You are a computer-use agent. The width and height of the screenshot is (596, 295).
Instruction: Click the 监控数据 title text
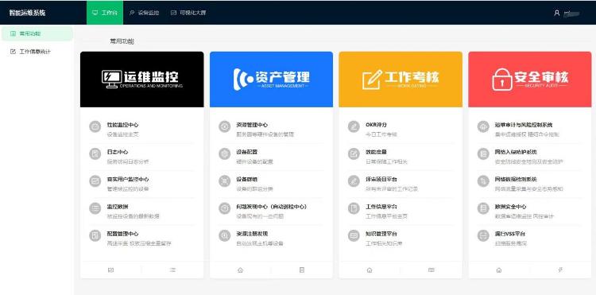[118, 207]
